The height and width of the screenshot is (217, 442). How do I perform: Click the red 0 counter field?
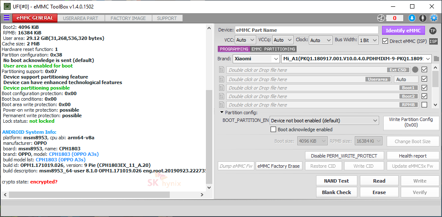tap(395, 18)
